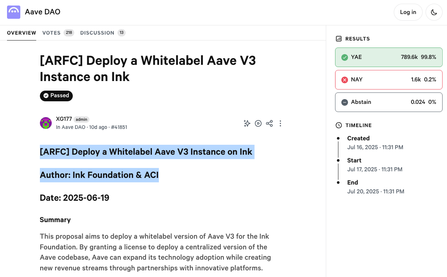The width and height of the screenshot is (447, 277).
Task: Click the Start timeline marker dot
Action: pos(338,160)
